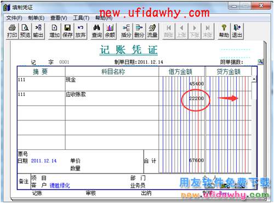
Task: Minimize the 填制凭证 window
Action: pyautogui.click(x=234, y=6)
